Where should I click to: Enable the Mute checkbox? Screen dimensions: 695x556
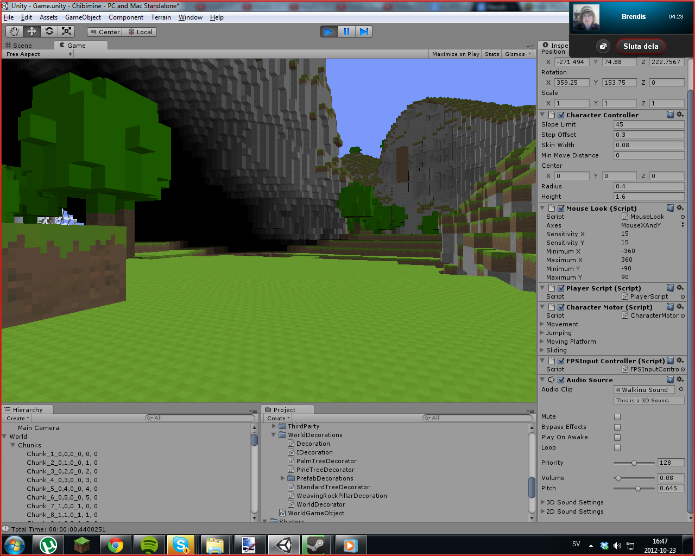(617, 417)
